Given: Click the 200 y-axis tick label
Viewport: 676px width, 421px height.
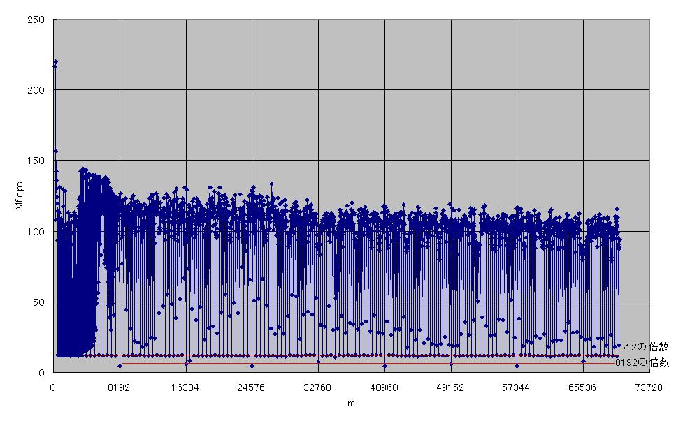Looking at the screenshot, I should [x=39, y=90].
